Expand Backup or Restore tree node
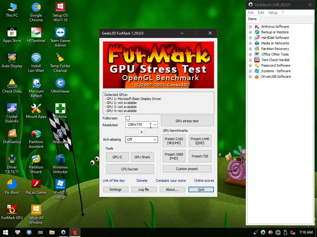 pos(250,32)
